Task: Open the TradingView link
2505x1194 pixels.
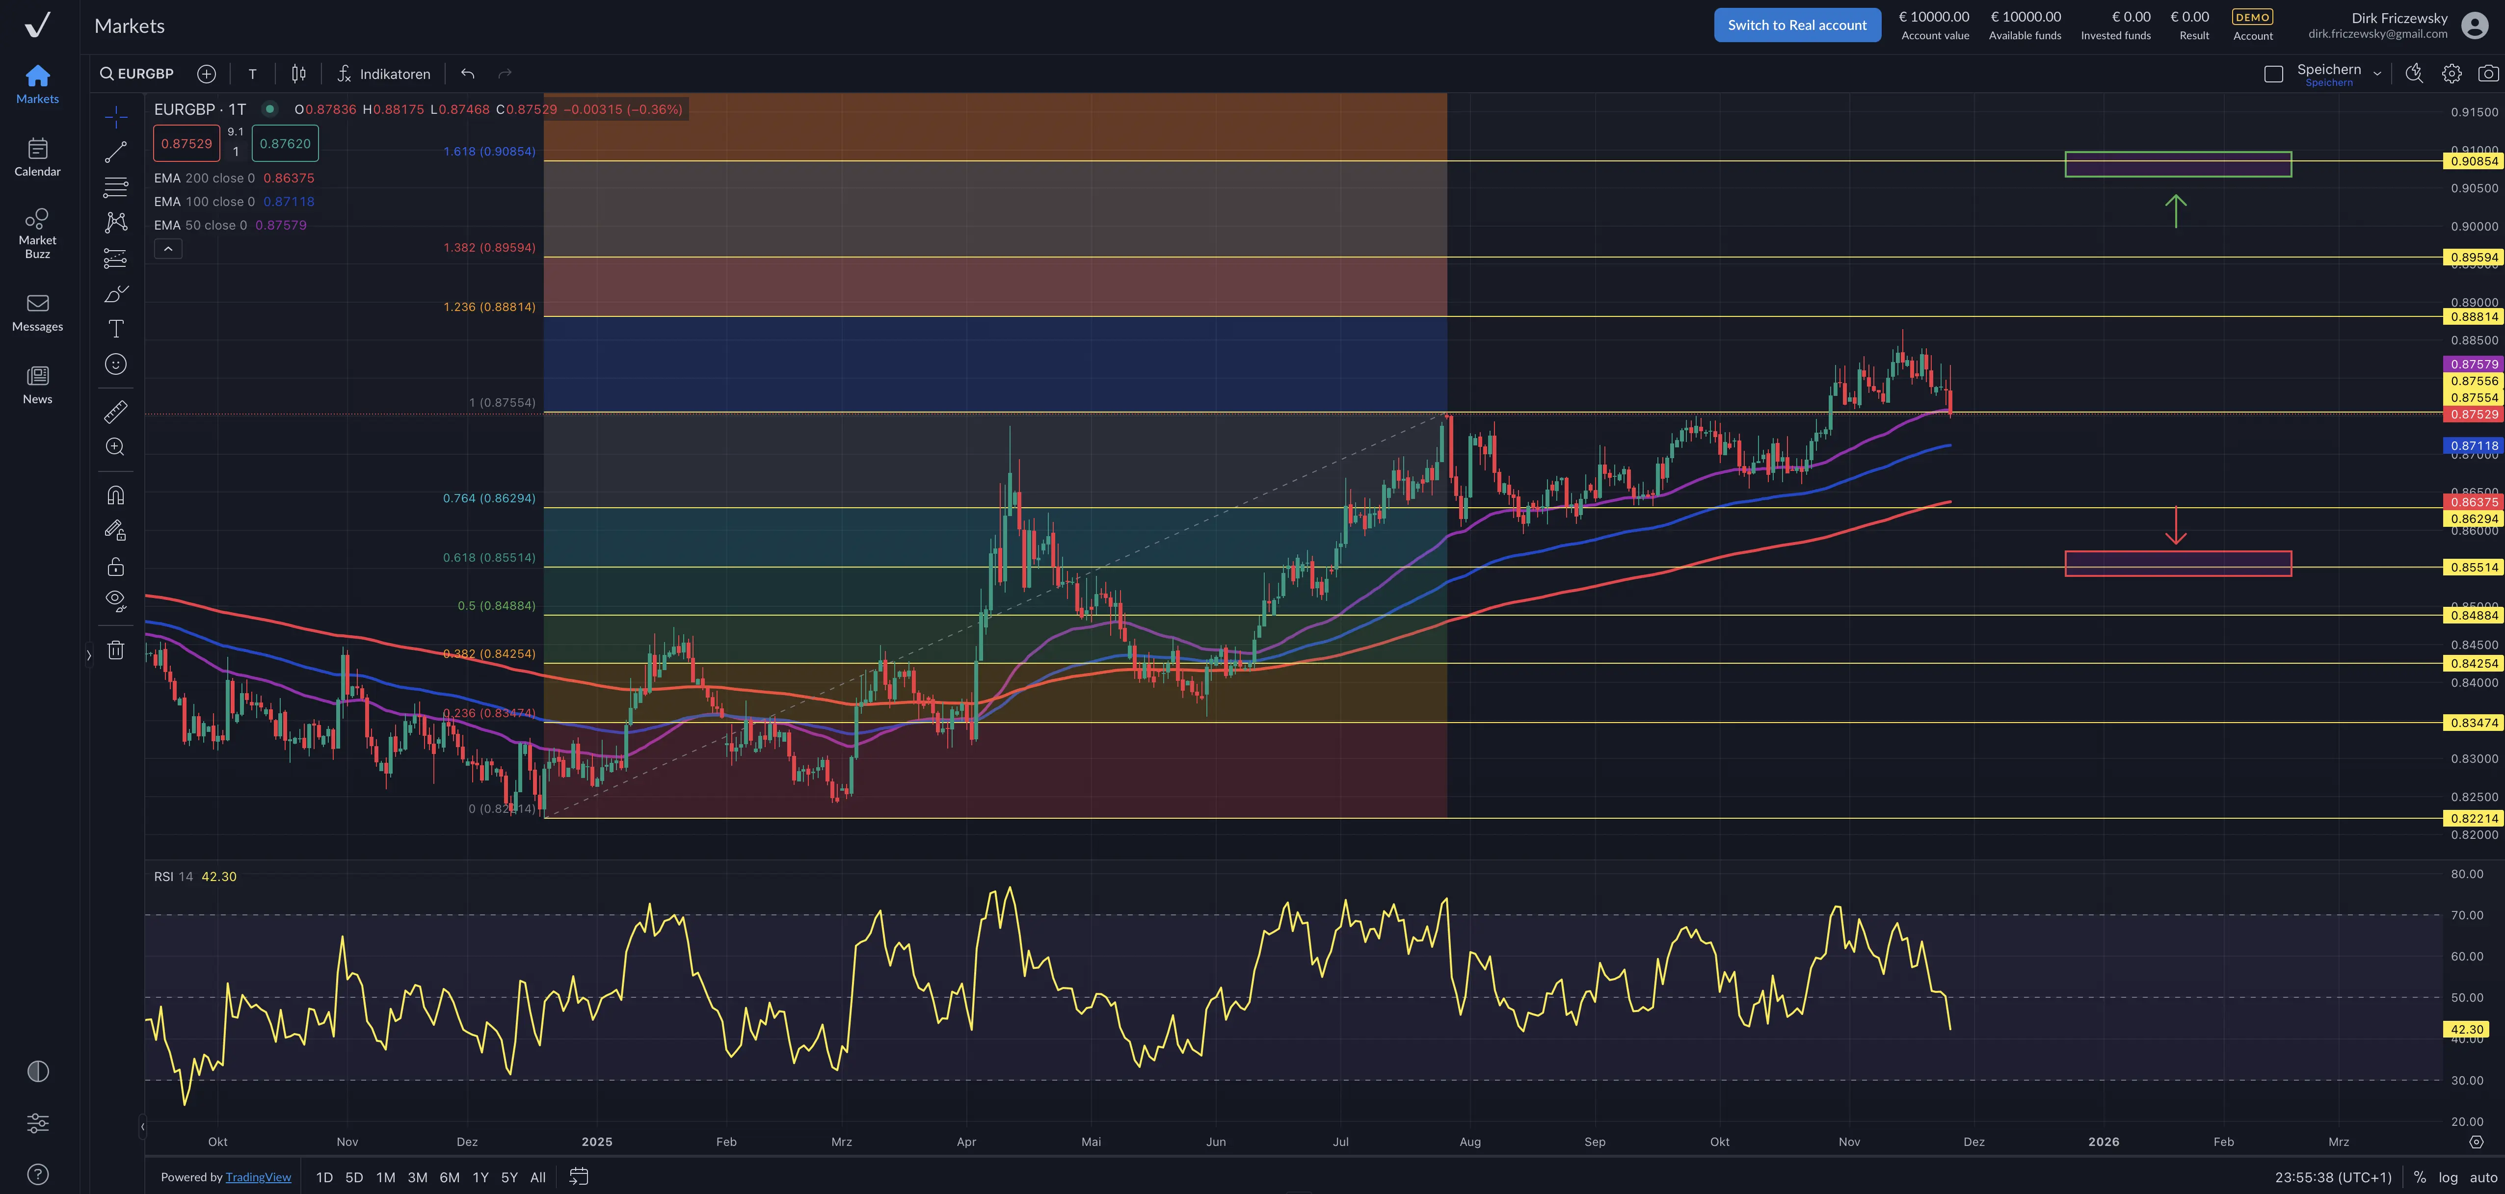Action: (x=259, y=1176)
